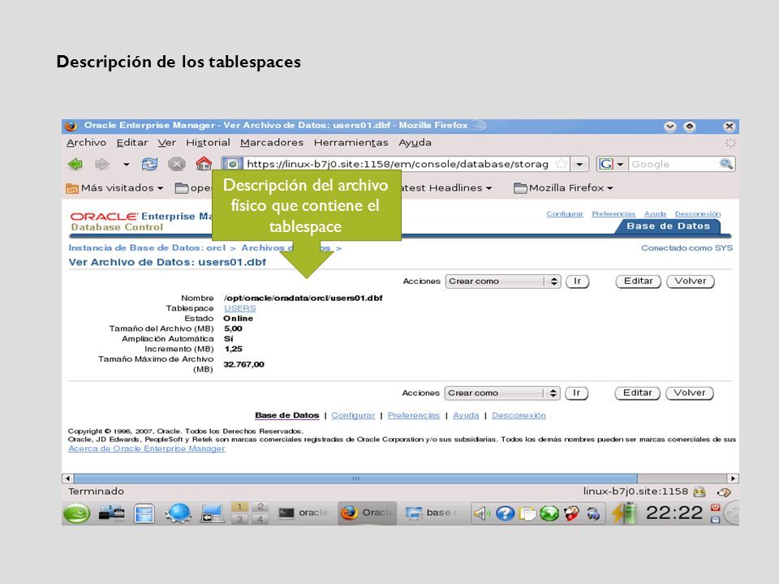Open the file manager drawer icon in taskbar
The height and width of the screenshot is (584, 779).
144,513
